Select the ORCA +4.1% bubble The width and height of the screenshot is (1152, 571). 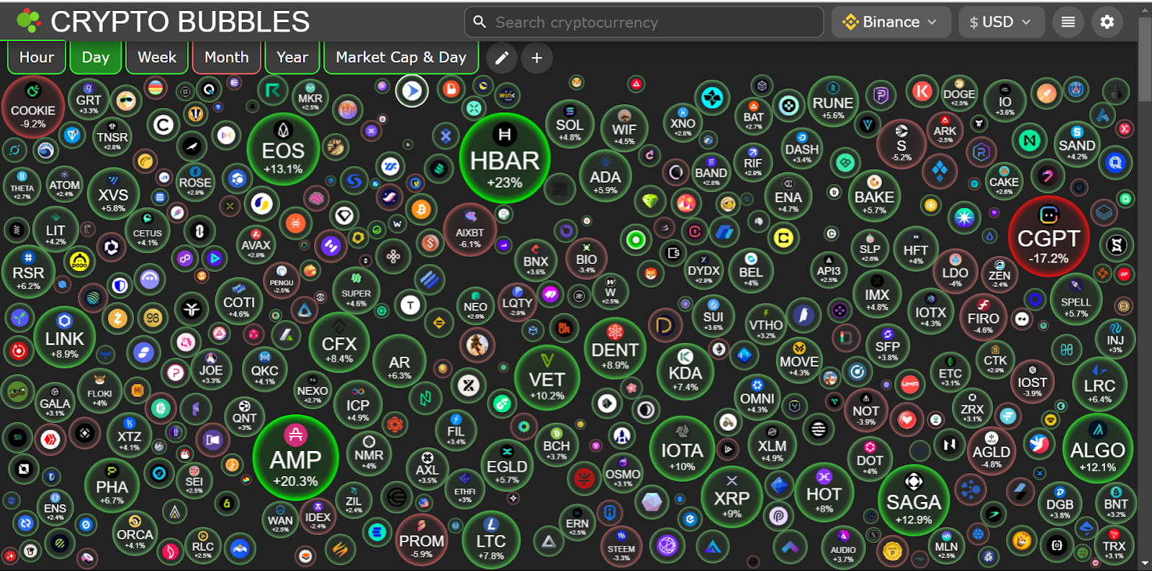(x=135, y=533)
